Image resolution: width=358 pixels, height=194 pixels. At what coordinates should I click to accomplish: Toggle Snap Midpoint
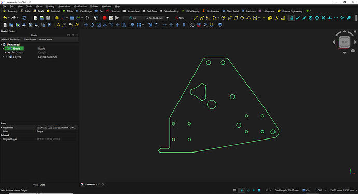305,18
